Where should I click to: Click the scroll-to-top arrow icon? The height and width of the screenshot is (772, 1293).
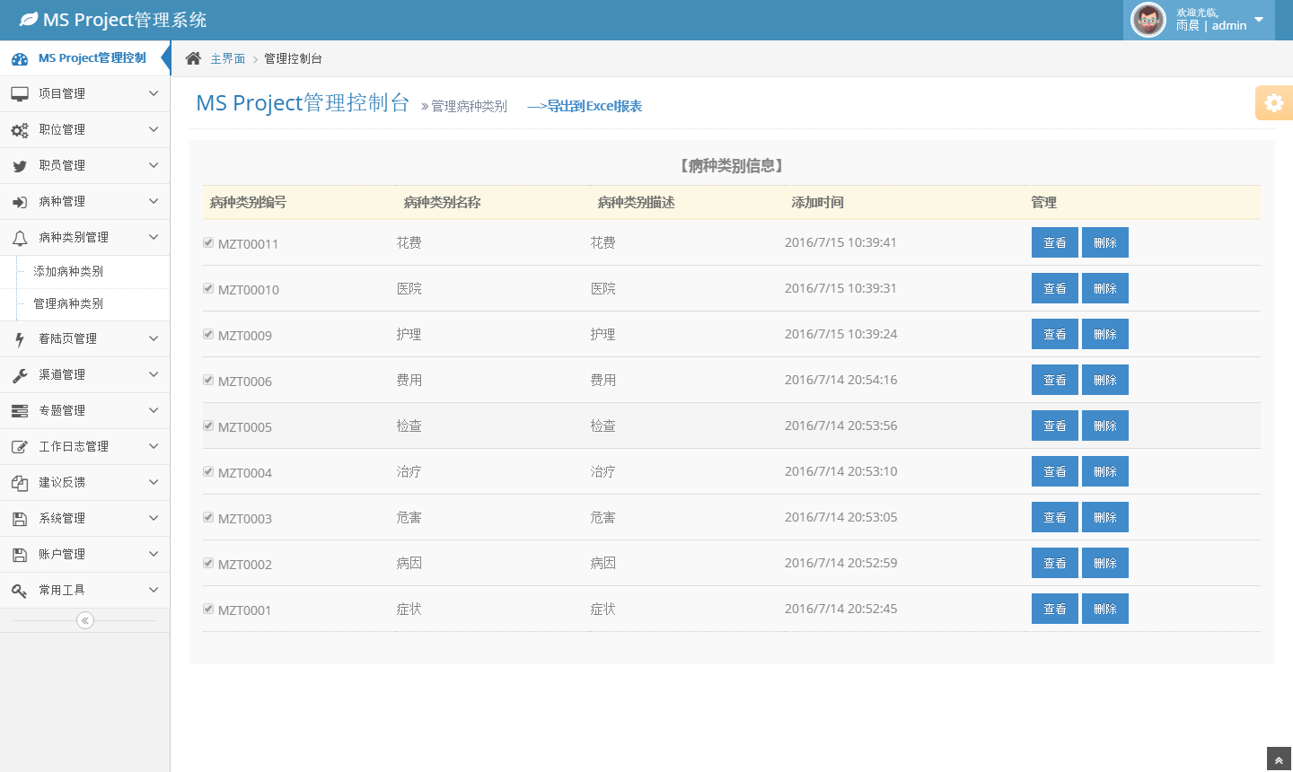(x=1279, y=760)
